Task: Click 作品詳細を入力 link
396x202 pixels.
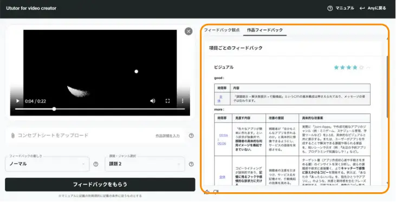Action: [x=168, y=136]
